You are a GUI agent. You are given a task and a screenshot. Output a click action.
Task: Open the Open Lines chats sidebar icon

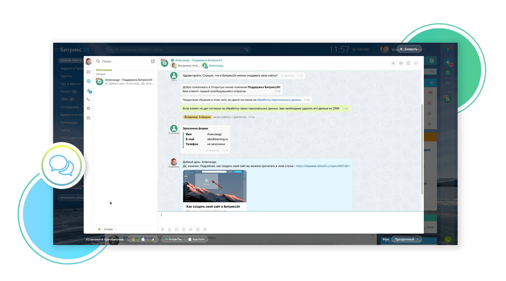point(89,81)
